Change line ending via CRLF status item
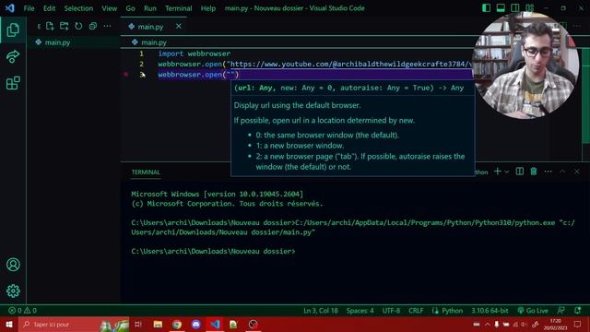The height and width of the screenshot is (332, 590). point(416,311)
